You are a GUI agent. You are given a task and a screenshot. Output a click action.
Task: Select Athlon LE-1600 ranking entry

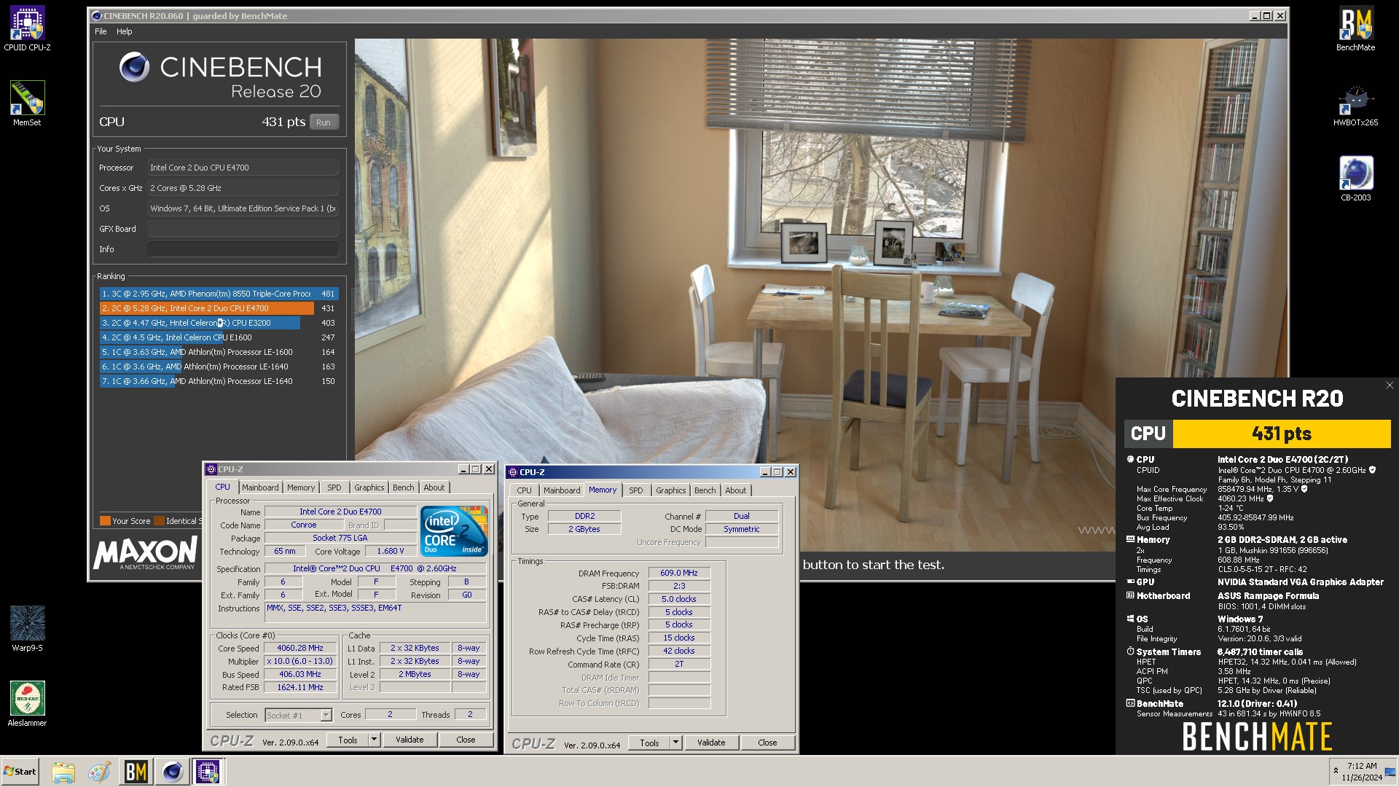[219, 352]
